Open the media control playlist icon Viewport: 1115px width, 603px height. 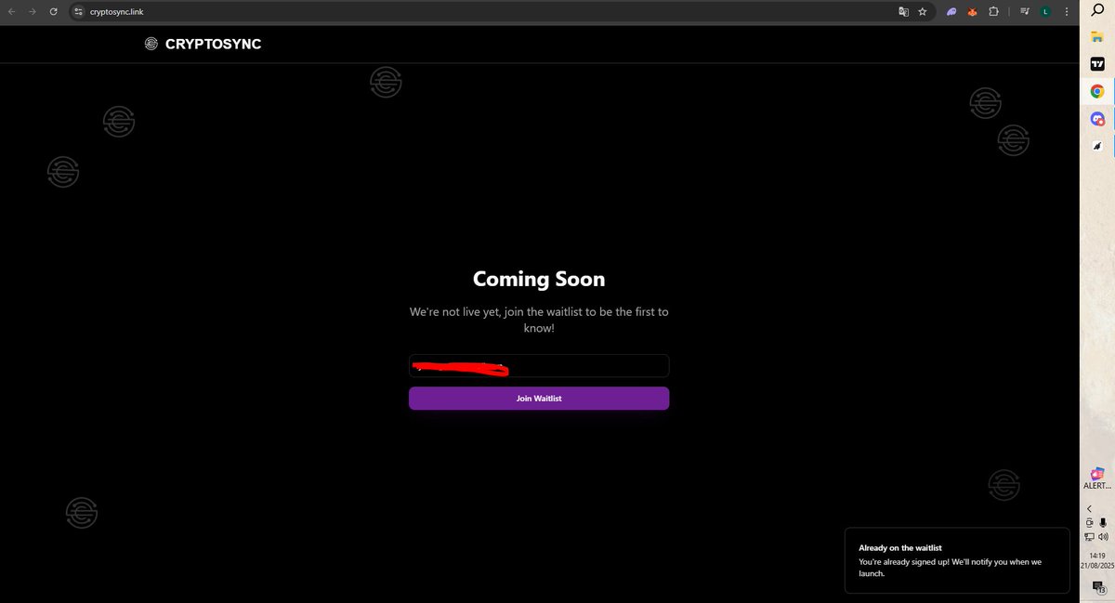[x=1025, y=12]
